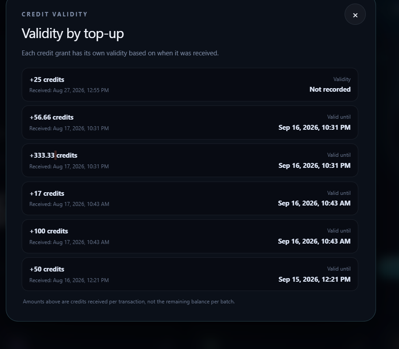This screenshot has height=349, width=399.
Task: Click the Sep 15, 2026, 12:21 PM expiry
Action: [x=314, y=279]
